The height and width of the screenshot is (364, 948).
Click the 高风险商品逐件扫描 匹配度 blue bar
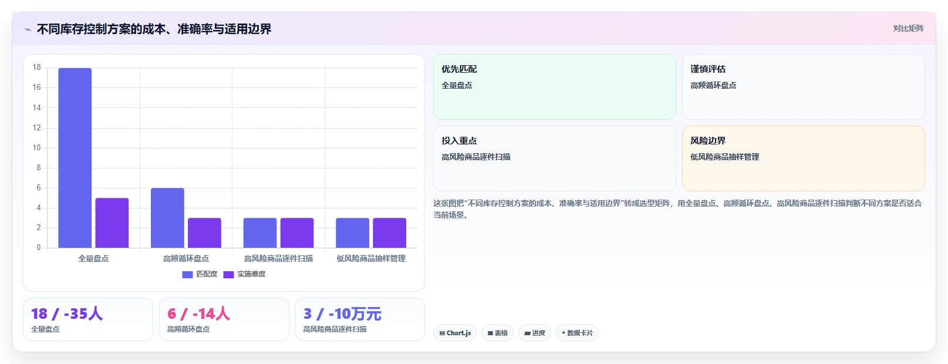click(x=259, y=233)
